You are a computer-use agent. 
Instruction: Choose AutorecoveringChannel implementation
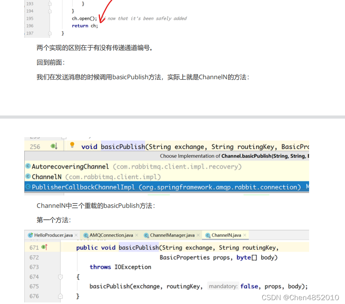[x=167, y=166]
